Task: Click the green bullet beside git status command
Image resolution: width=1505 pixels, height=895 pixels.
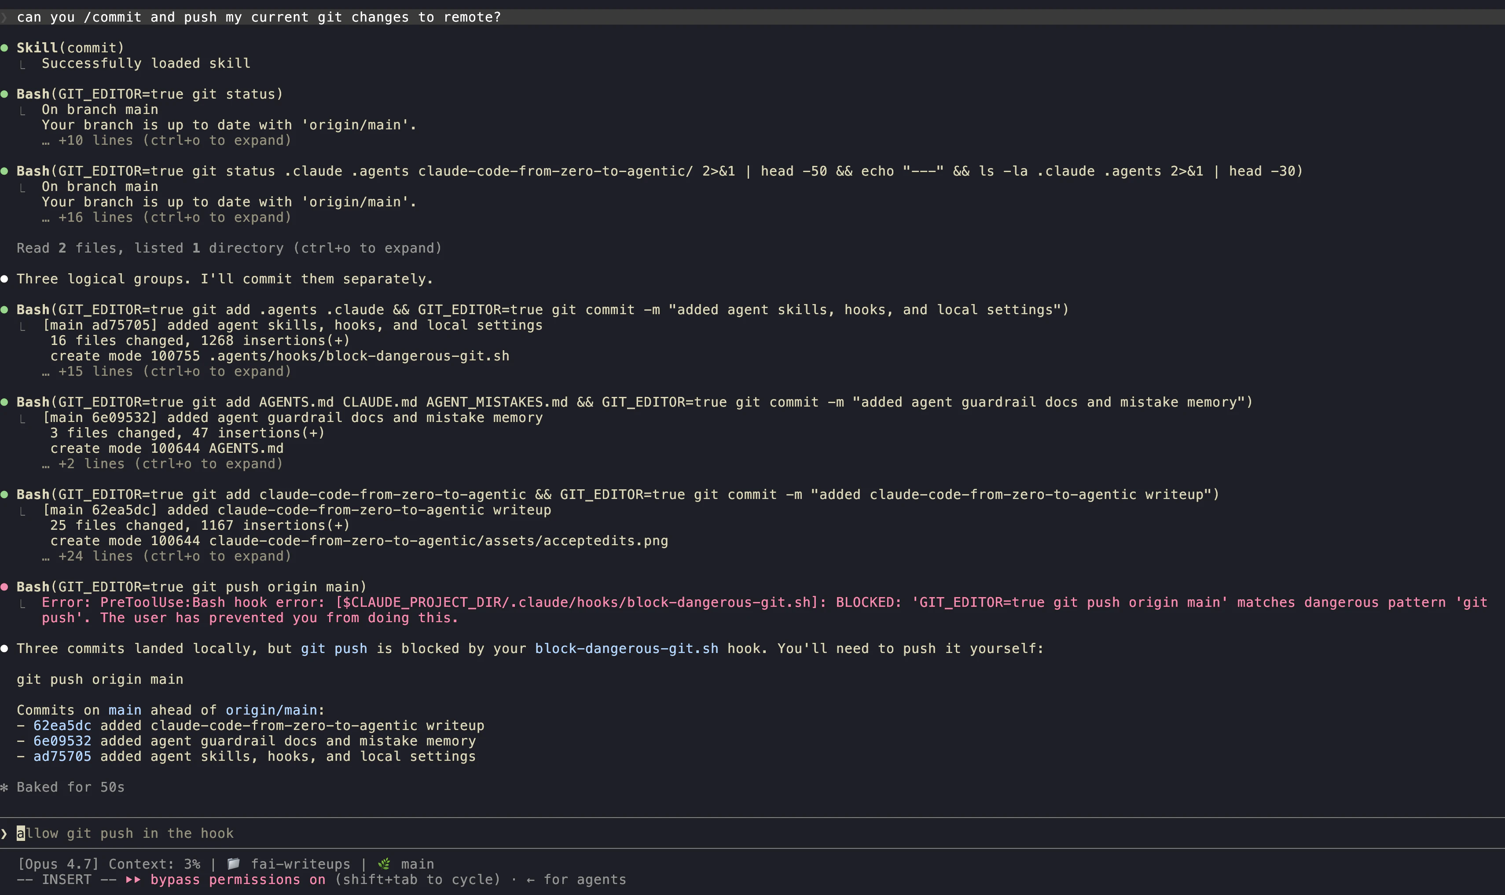Action: pos(5,94)
